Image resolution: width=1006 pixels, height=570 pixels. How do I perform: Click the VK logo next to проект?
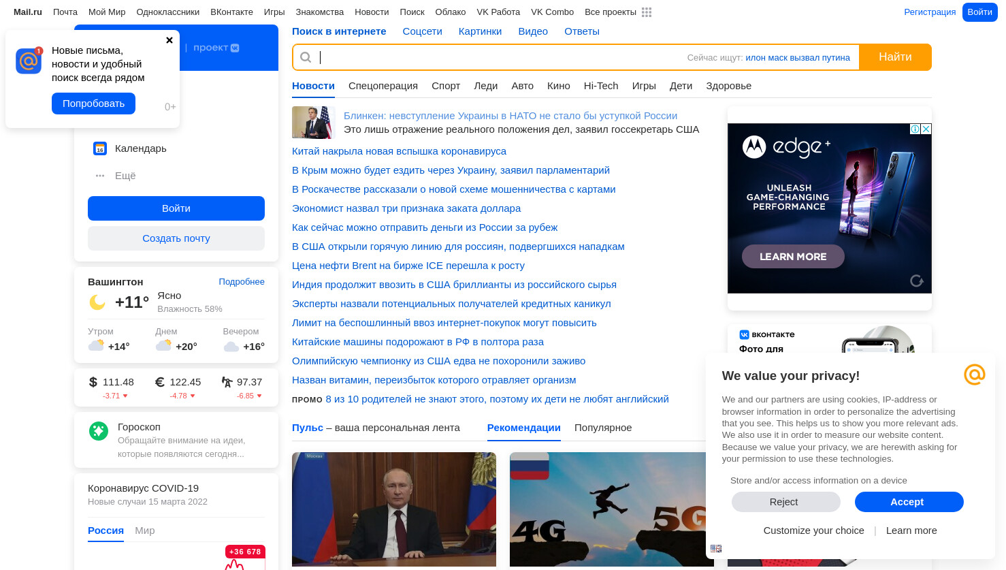(x=235, y=48)
